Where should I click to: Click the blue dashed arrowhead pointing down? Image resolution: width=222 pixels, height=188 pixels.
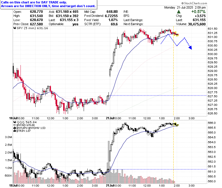click(x=190, y=48)
